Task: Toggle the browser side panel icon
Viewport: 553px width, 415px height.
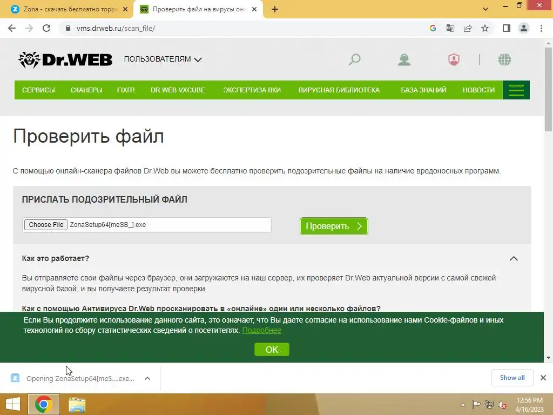Action: coord(507,28)
